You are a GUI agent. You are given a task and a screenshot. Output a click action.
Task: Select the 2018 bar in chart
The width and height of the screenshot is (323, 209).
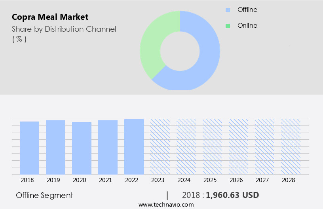pyautogui.click(x=29, y=148)
